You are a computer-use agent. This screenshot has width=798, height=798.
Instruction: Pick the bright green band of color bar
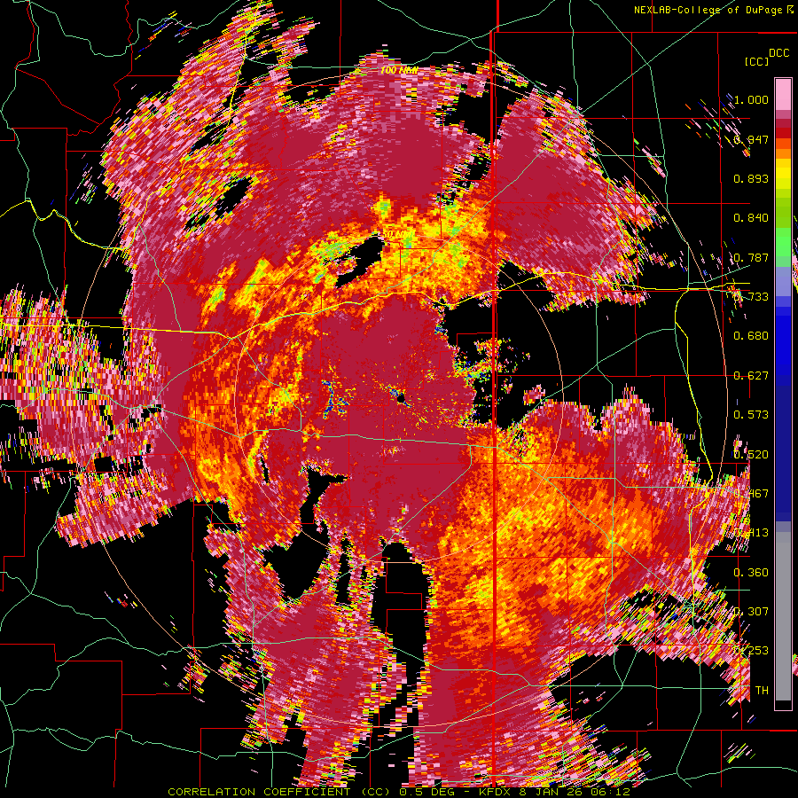click(783, 242)
